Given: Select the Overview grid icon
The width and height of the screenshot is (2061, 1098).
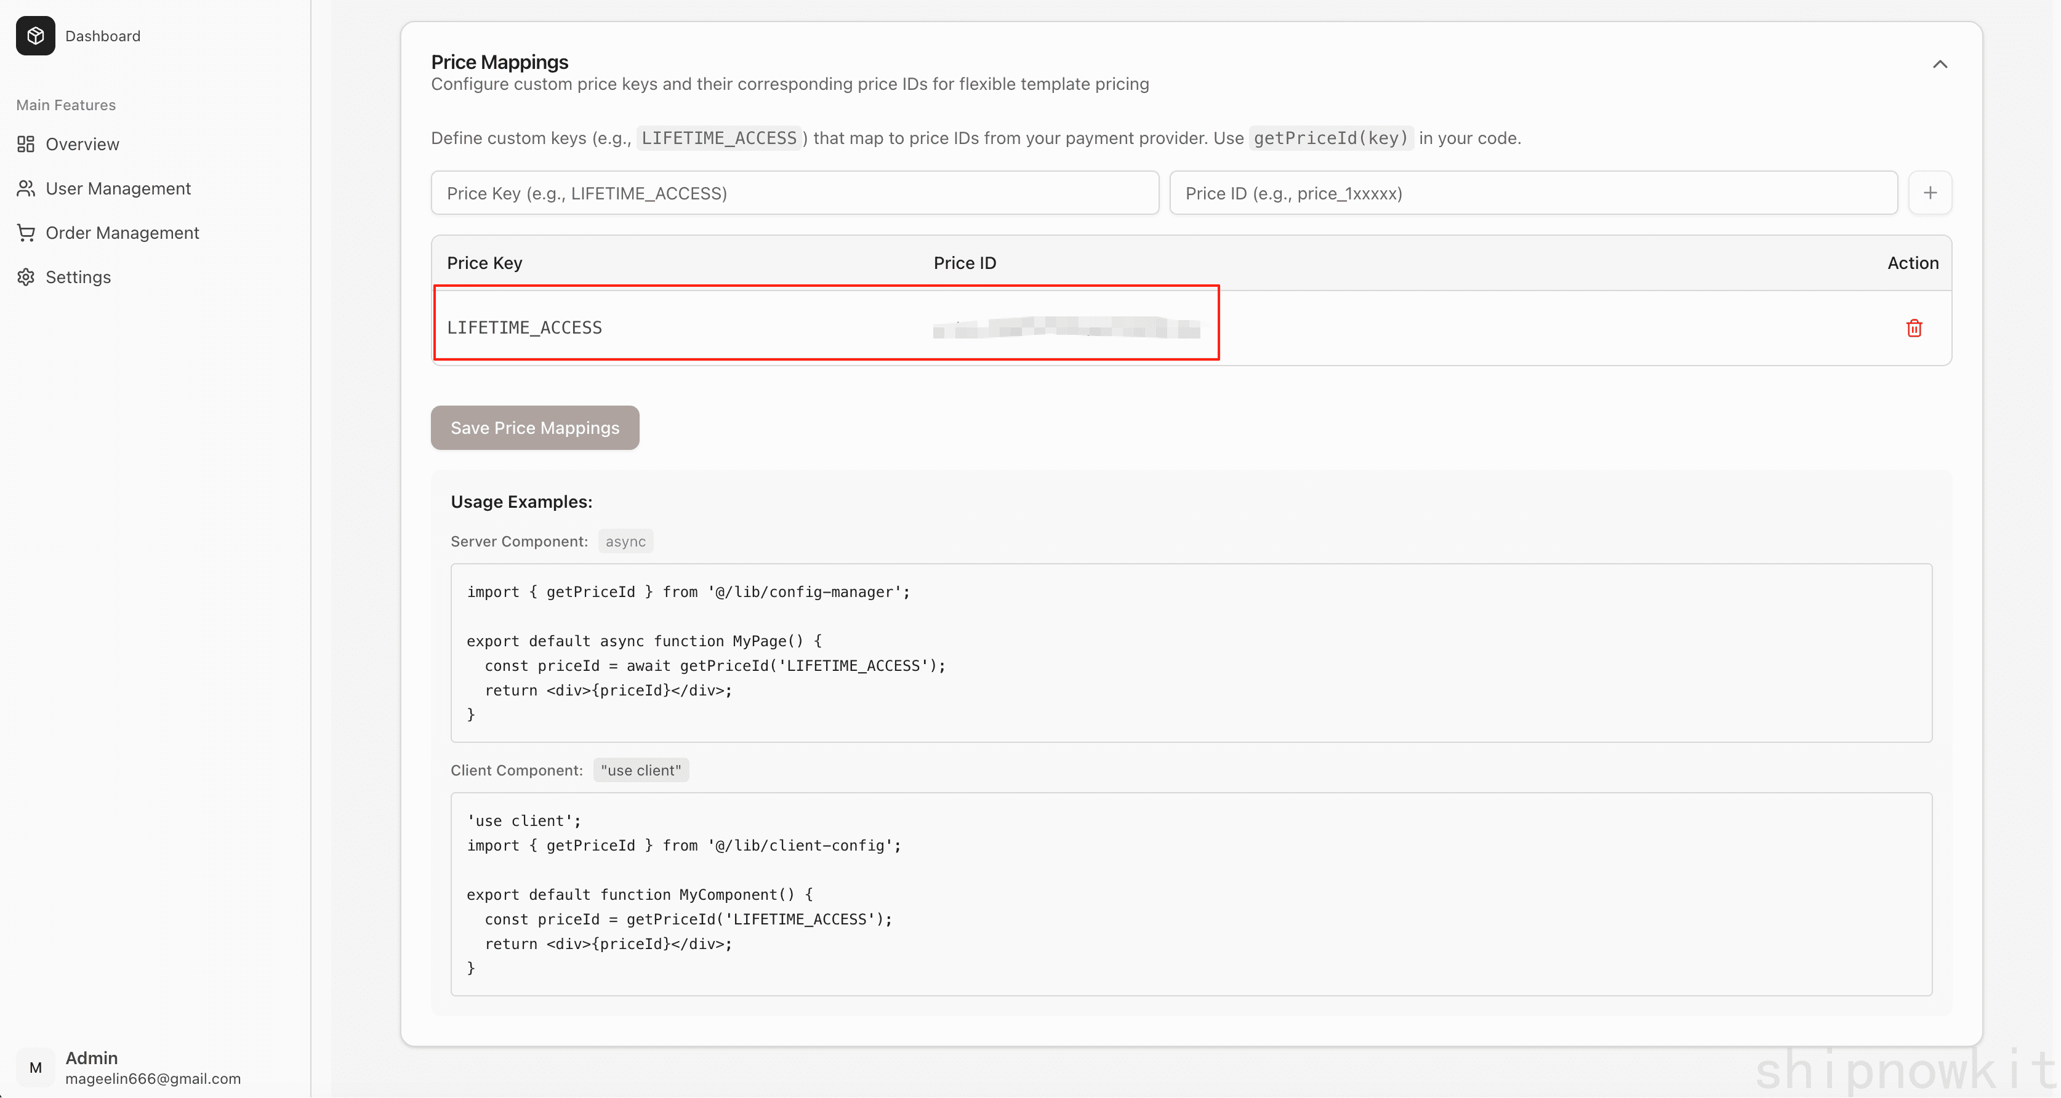Looking at the screenshot, I should point(26,144).
